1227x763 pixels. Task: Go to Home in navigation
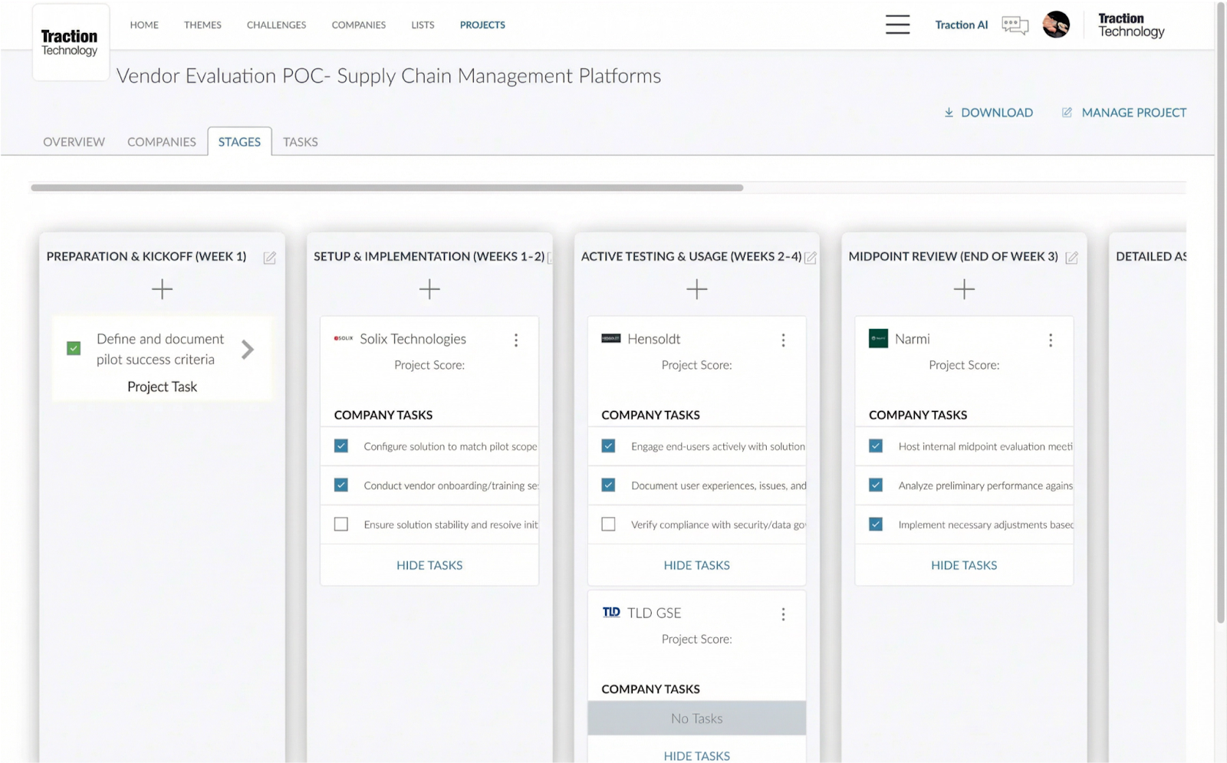point(144,25)
